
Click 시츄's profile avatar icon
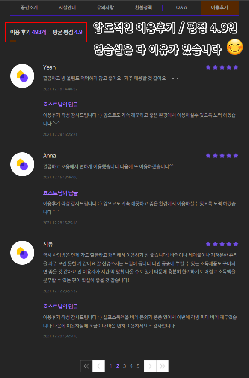coord(22,253)
